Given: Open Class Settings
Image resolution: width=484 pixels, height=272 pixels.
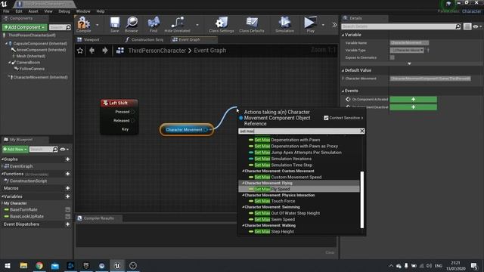Looking at the screenshot, I should (222, 24).
